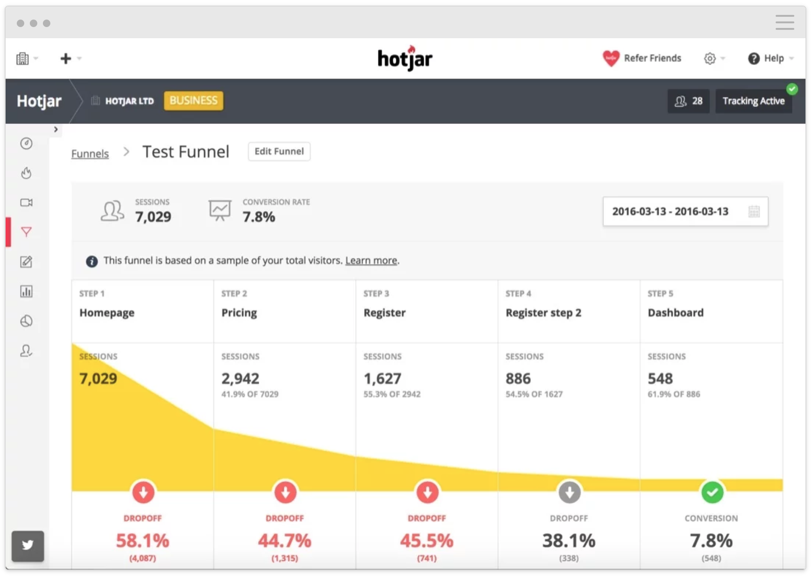Open the dropdown beside the plus icon

click(79, 58)
